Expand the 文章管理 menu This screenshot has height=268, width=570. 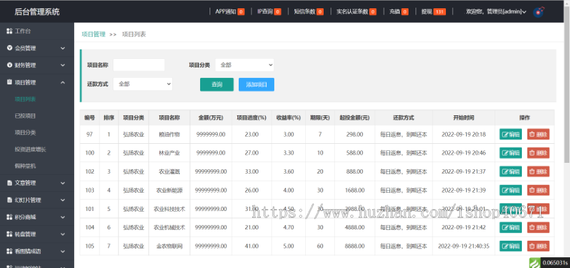tap(63, 183)
